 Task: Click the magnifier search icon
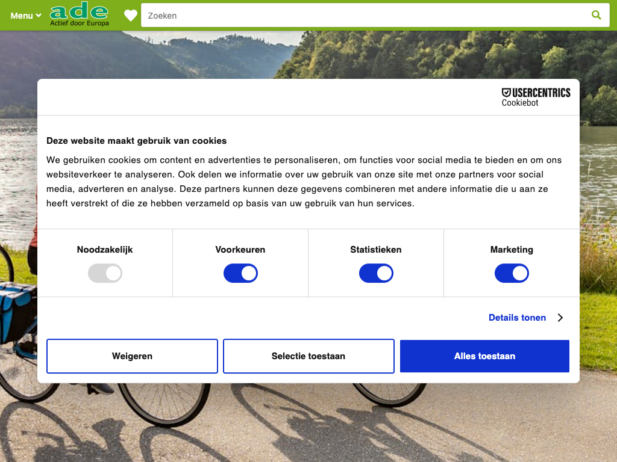[596, 16]
